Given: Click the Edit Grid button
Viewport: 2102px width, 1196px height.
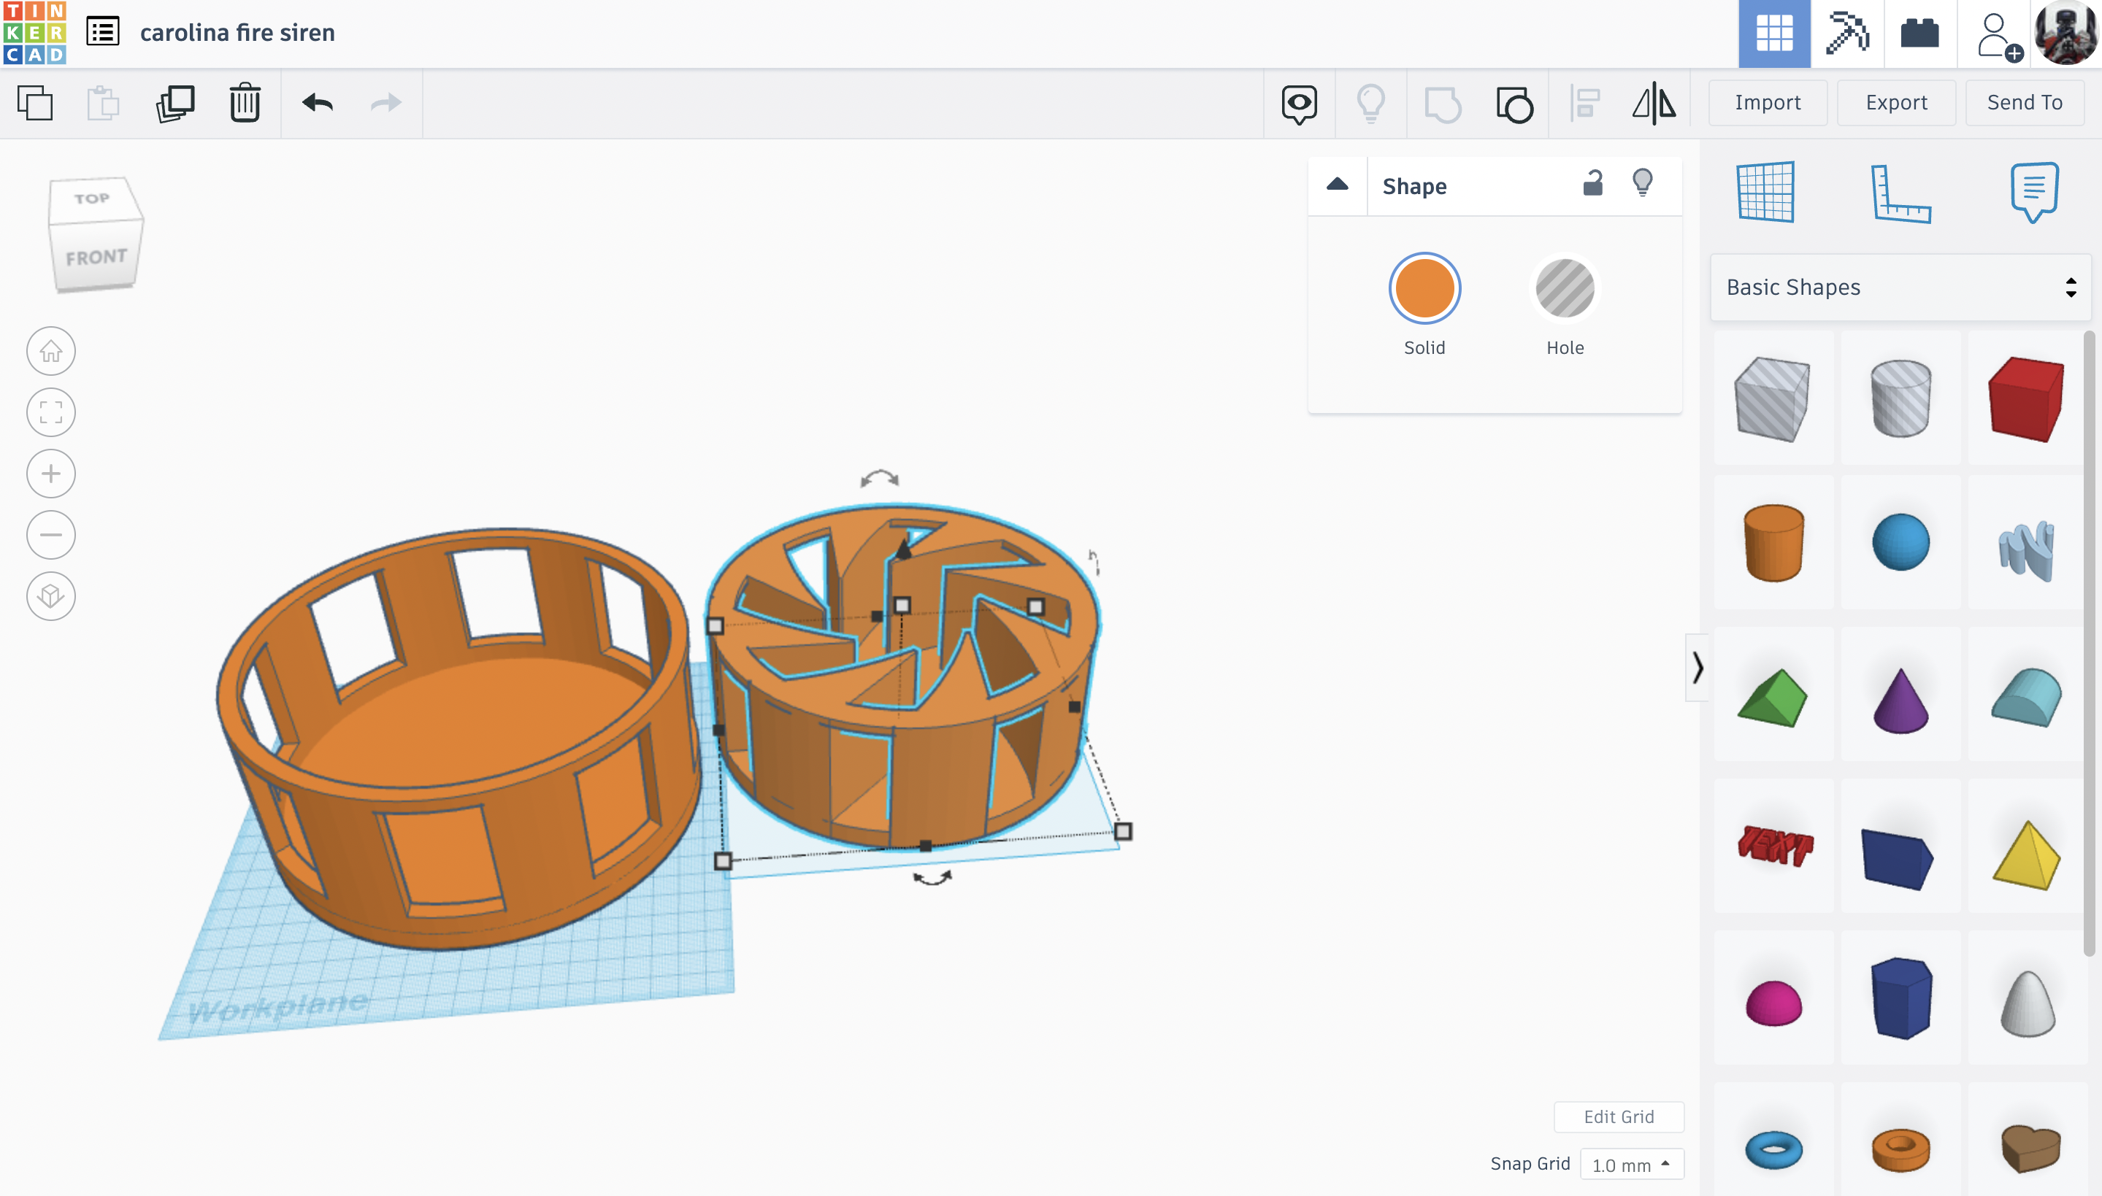Looking at the screenshot, I should (x=1618, y=1116).
